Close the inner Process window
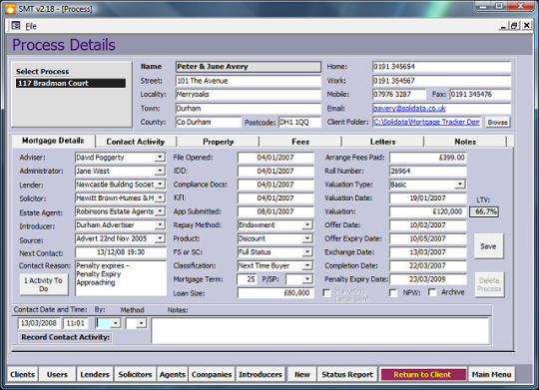 tap(526, 25)
